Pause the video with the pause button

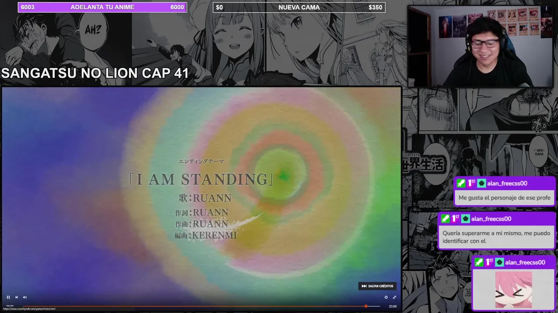[x=8, y=297]
